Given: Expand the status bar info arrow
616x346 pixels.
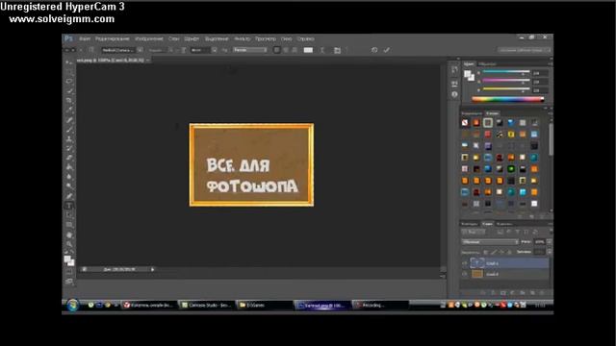Looking at the screenshot, I should click(x=152, y=269).
